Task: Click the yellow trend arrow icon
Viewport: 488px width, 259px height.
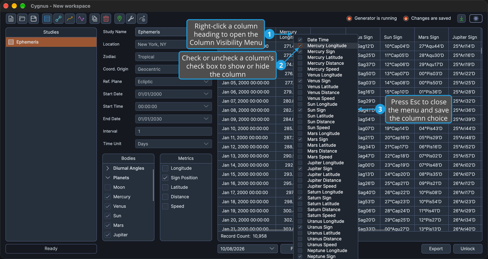Action: 69,19
